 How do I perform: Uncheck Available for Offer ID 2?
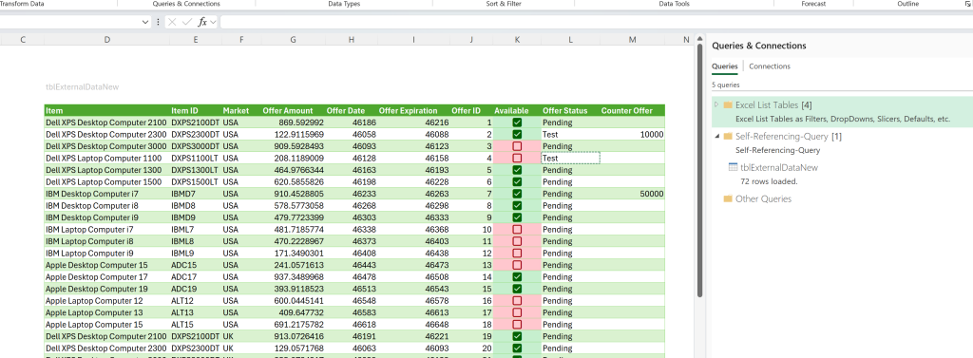tap(517, 135)
